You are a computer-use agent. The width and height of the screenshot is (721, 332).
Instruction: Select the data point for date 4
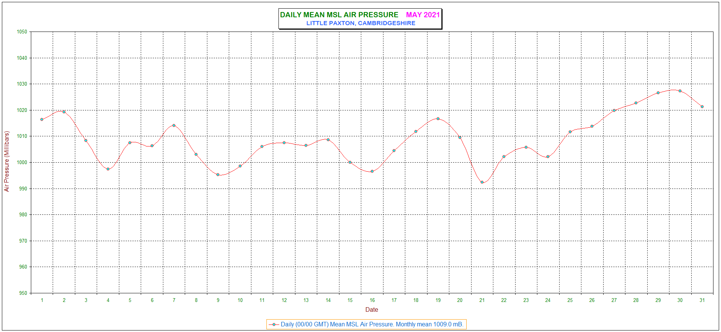pyautogui.click(x=108, y=169)
